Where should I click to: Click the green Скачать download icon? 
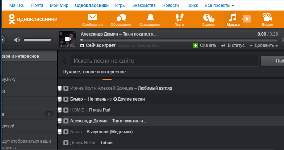(x=196, y=45)
